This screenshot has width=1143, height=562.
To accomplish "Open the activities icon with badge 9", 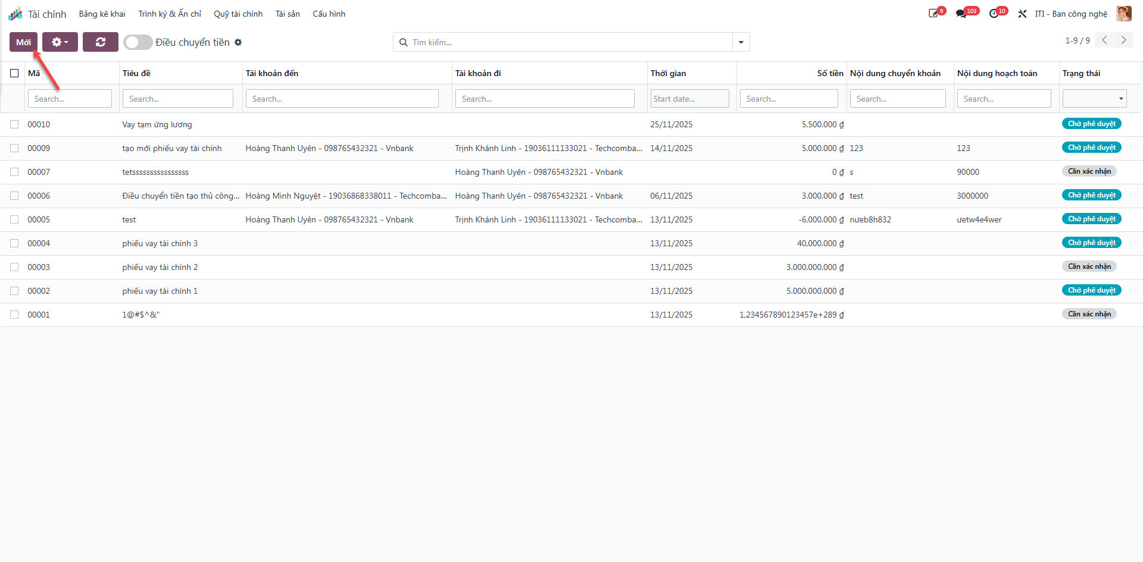I will [935, 13].
